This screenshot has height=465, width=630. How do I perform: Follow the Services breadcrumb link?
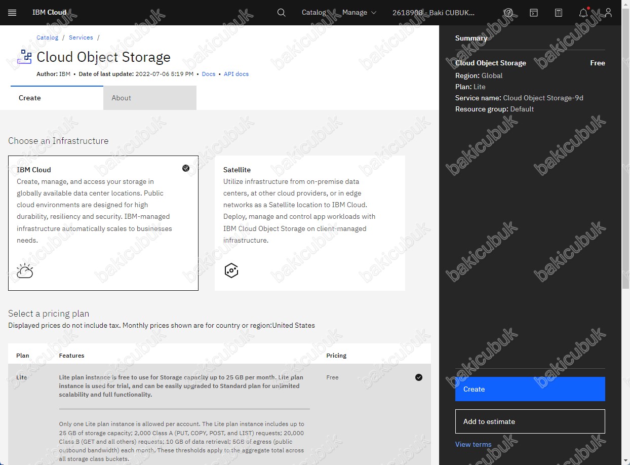click(81, 37)
